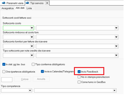Click the bus icon on Tipi servizio tab

(27, 3)
